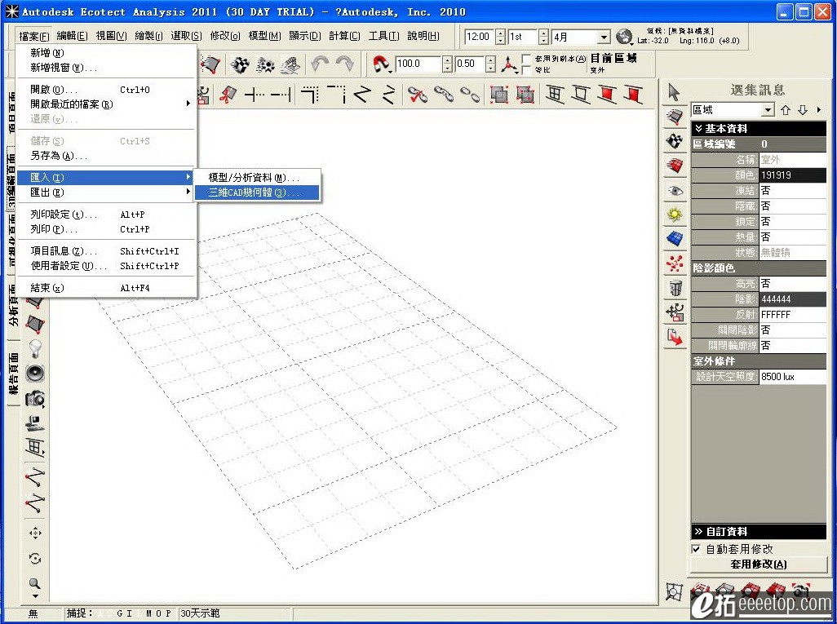Click the red scissors cut icon
The image size is (837, 624).
(228, 95)
